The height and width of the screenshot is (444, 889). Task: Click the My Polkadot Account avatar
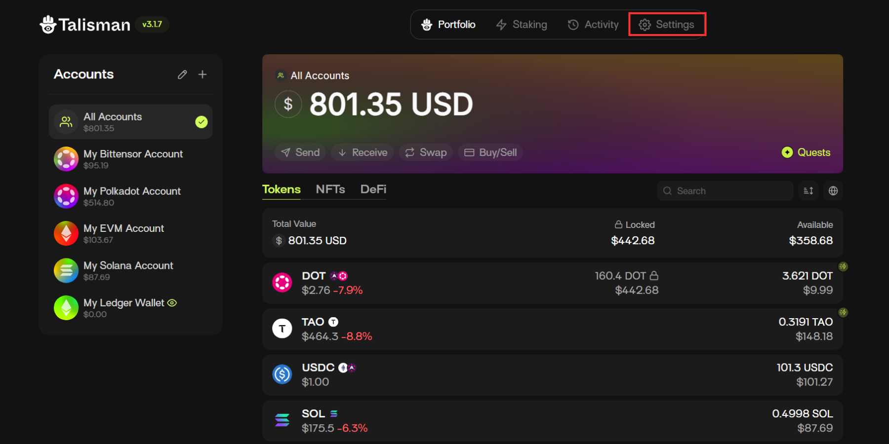coord(66,196)
